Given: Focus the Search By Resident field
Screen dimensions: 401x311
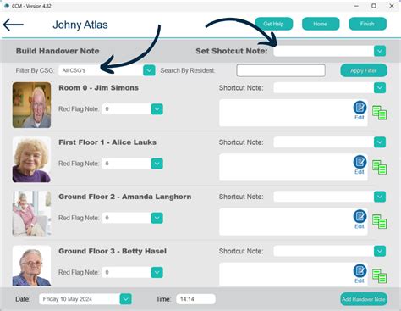Looking at the screenshot, I should 281,70.
